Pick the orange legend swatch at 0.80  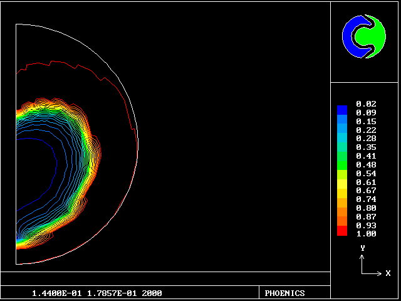(341, 208)
